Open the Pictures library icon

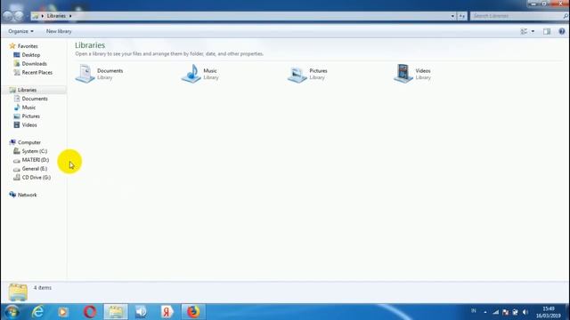coord(297,74)
